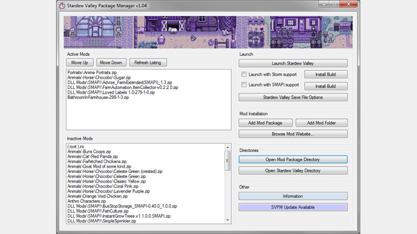Viewport: 417px width, 234px height.
Task: Select Chocobo\Coral Pink.zip
Action: 103,187
